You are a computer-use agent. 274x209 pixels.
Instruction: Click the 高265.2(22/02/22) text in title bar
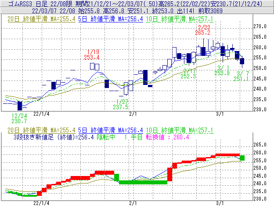(x=184, y=4)
